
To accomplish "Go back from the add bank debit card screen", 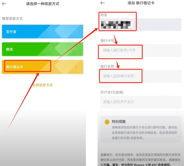I will point(102,3).
